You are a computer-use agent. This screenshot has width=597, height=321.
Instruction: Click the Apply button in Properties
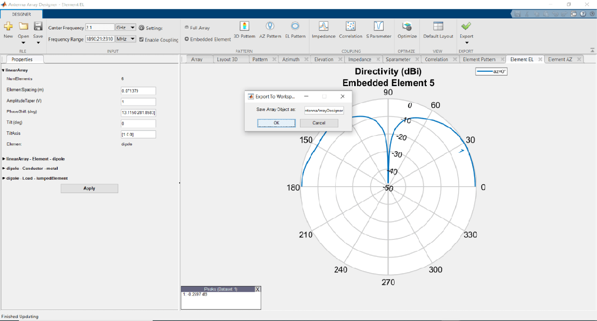click(x=90, y=189)
